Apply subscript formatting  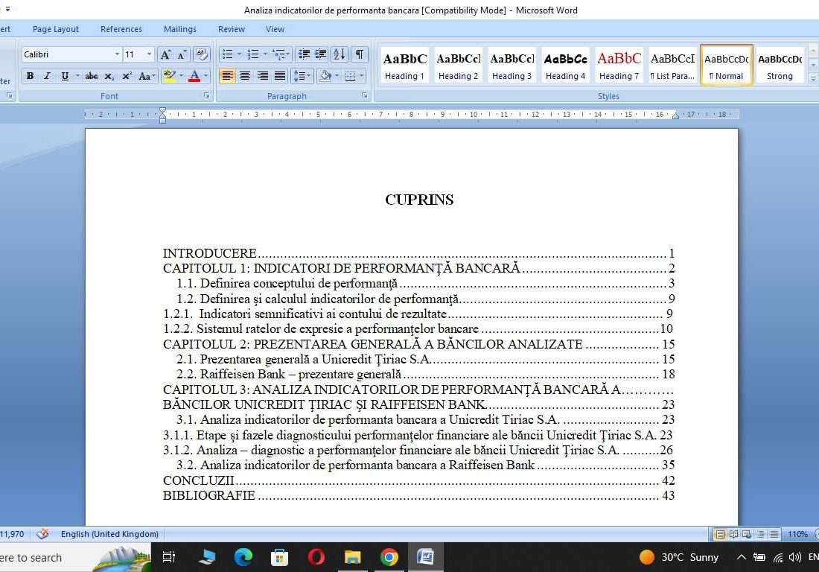(110, 76)
